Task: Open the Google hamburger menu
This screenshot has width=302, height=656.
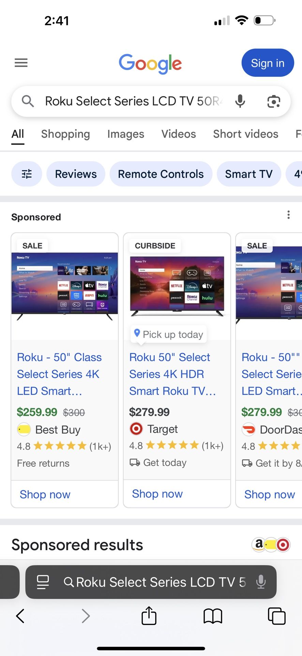Action: click(x=21, y=63)
